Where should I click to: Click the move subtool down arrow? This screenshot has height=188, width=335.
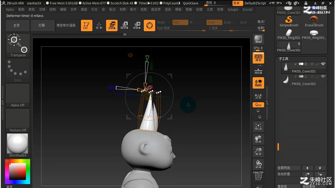click(x=320, y=168)
